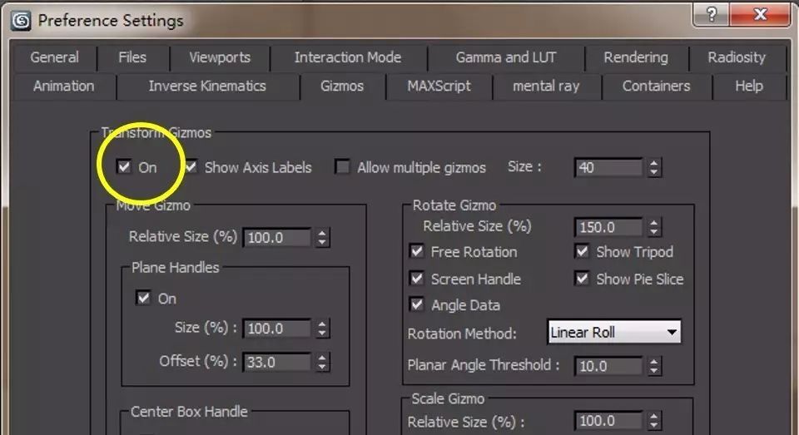This screenshot has height=435, width=799.
Task: Click the question mark help button
Action: coord(712,14)
